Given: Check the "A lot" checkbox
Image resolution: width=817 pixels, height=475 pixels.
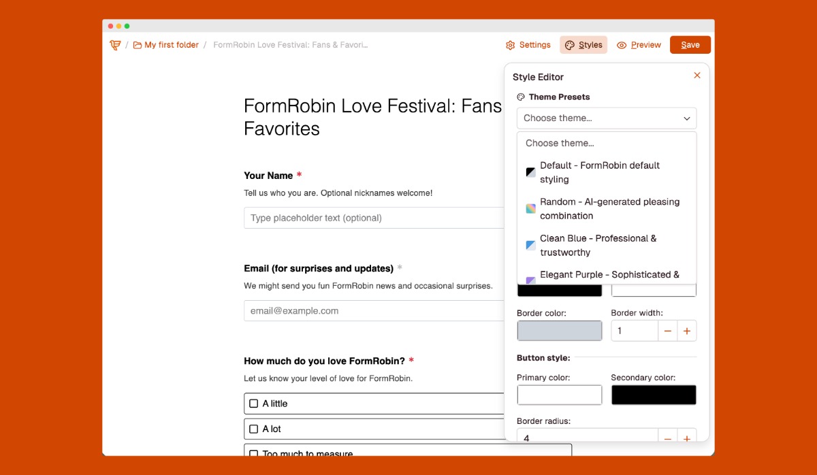Looking at the screenshot, I should point(254,429).
